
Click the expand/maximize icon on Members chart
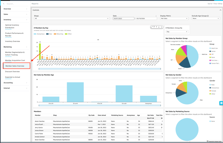tap(152, 27)
